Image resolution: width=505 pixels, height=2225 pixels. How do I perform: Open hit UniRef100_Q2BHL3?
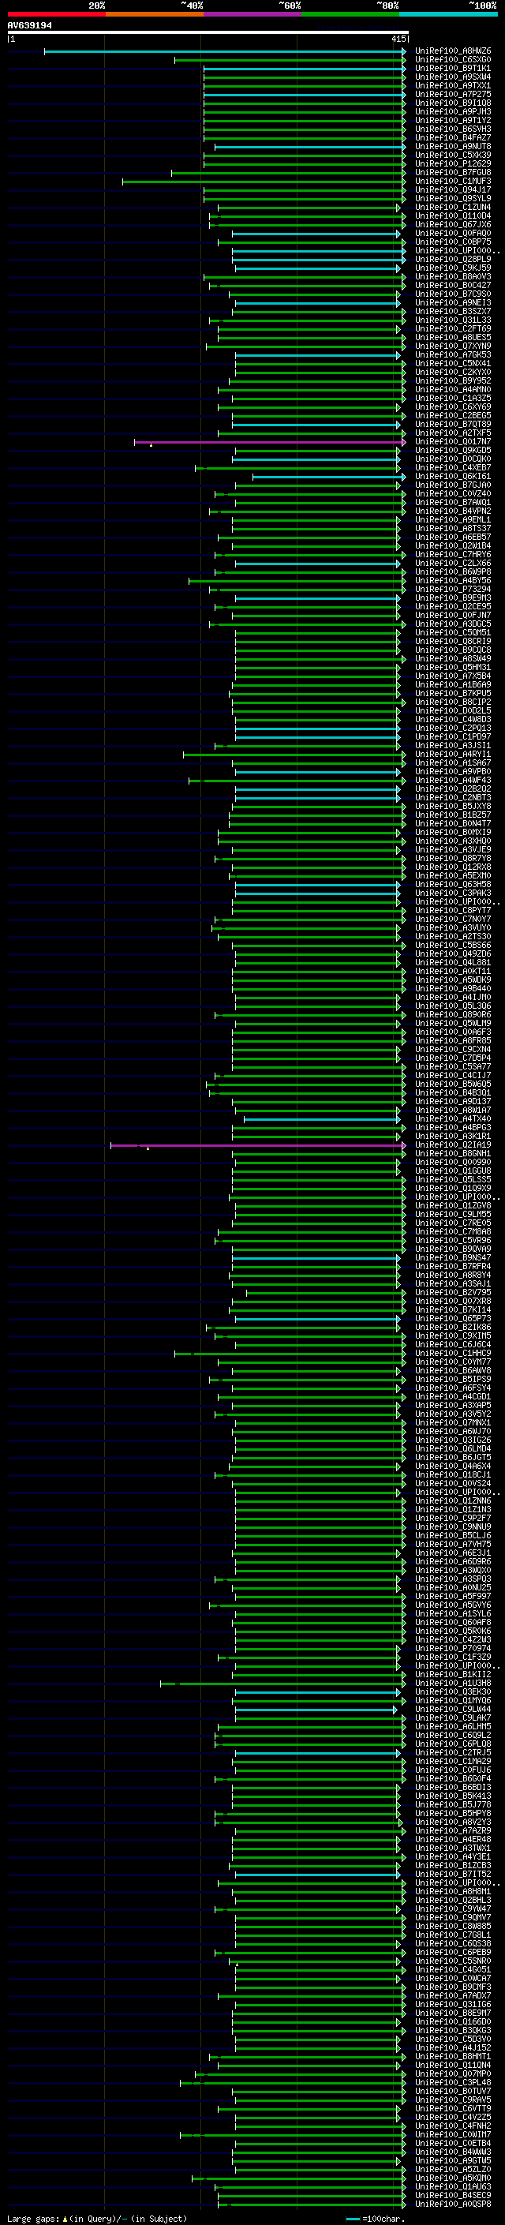coord(453,1901)
